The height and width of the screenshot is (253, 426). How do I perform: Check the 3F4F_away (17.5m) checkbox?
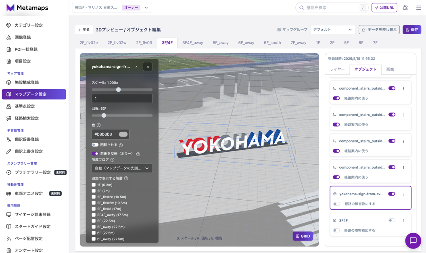pos(94,215)
